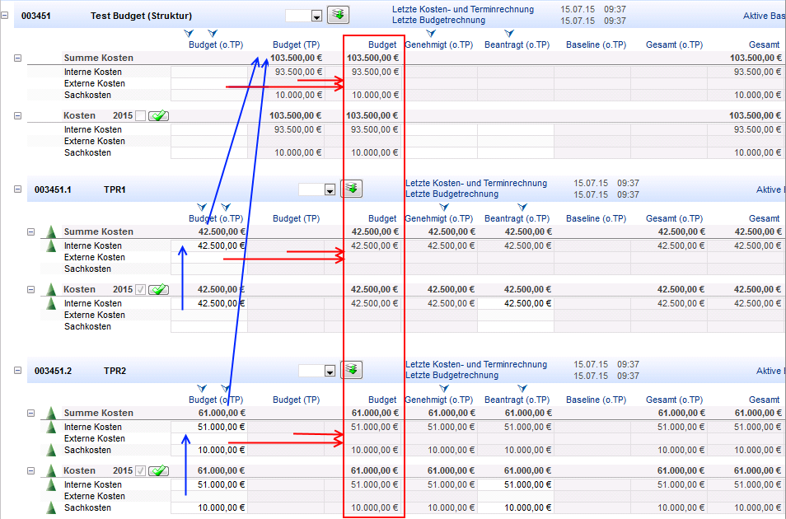Viewport: 786px width, 519px height.
Task: Click green triangle of Interne Kosten under TPR1 Kosten 2015
Action: (x=50, y=303)
